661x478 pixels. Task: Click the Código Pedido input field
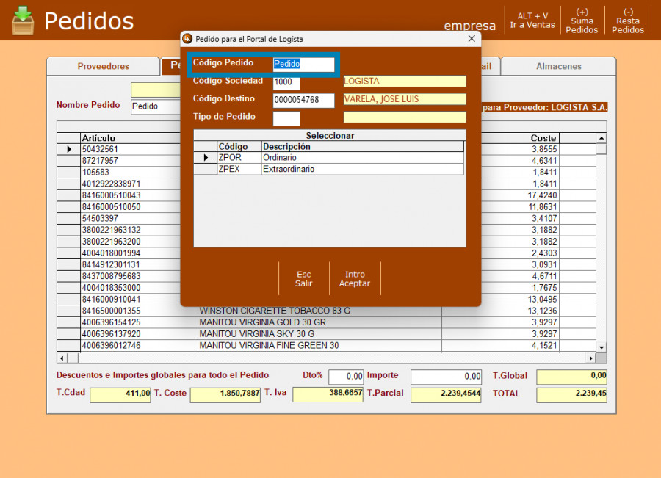point(303,64)
